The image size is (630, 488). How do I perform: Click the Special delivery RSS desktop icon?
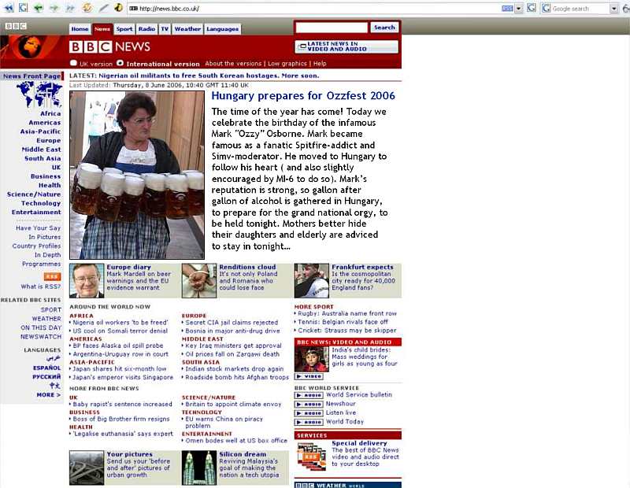coord(312,457)
